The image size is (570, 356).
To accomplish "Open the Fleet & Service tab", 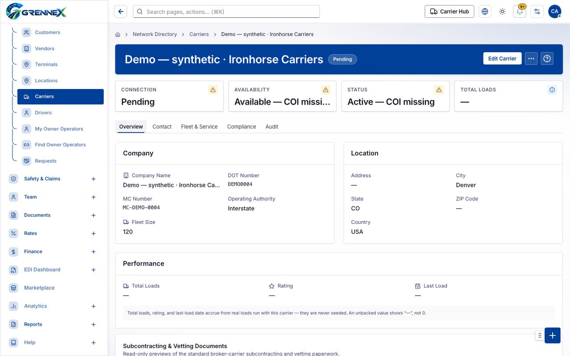I will [x=199, y=127].
